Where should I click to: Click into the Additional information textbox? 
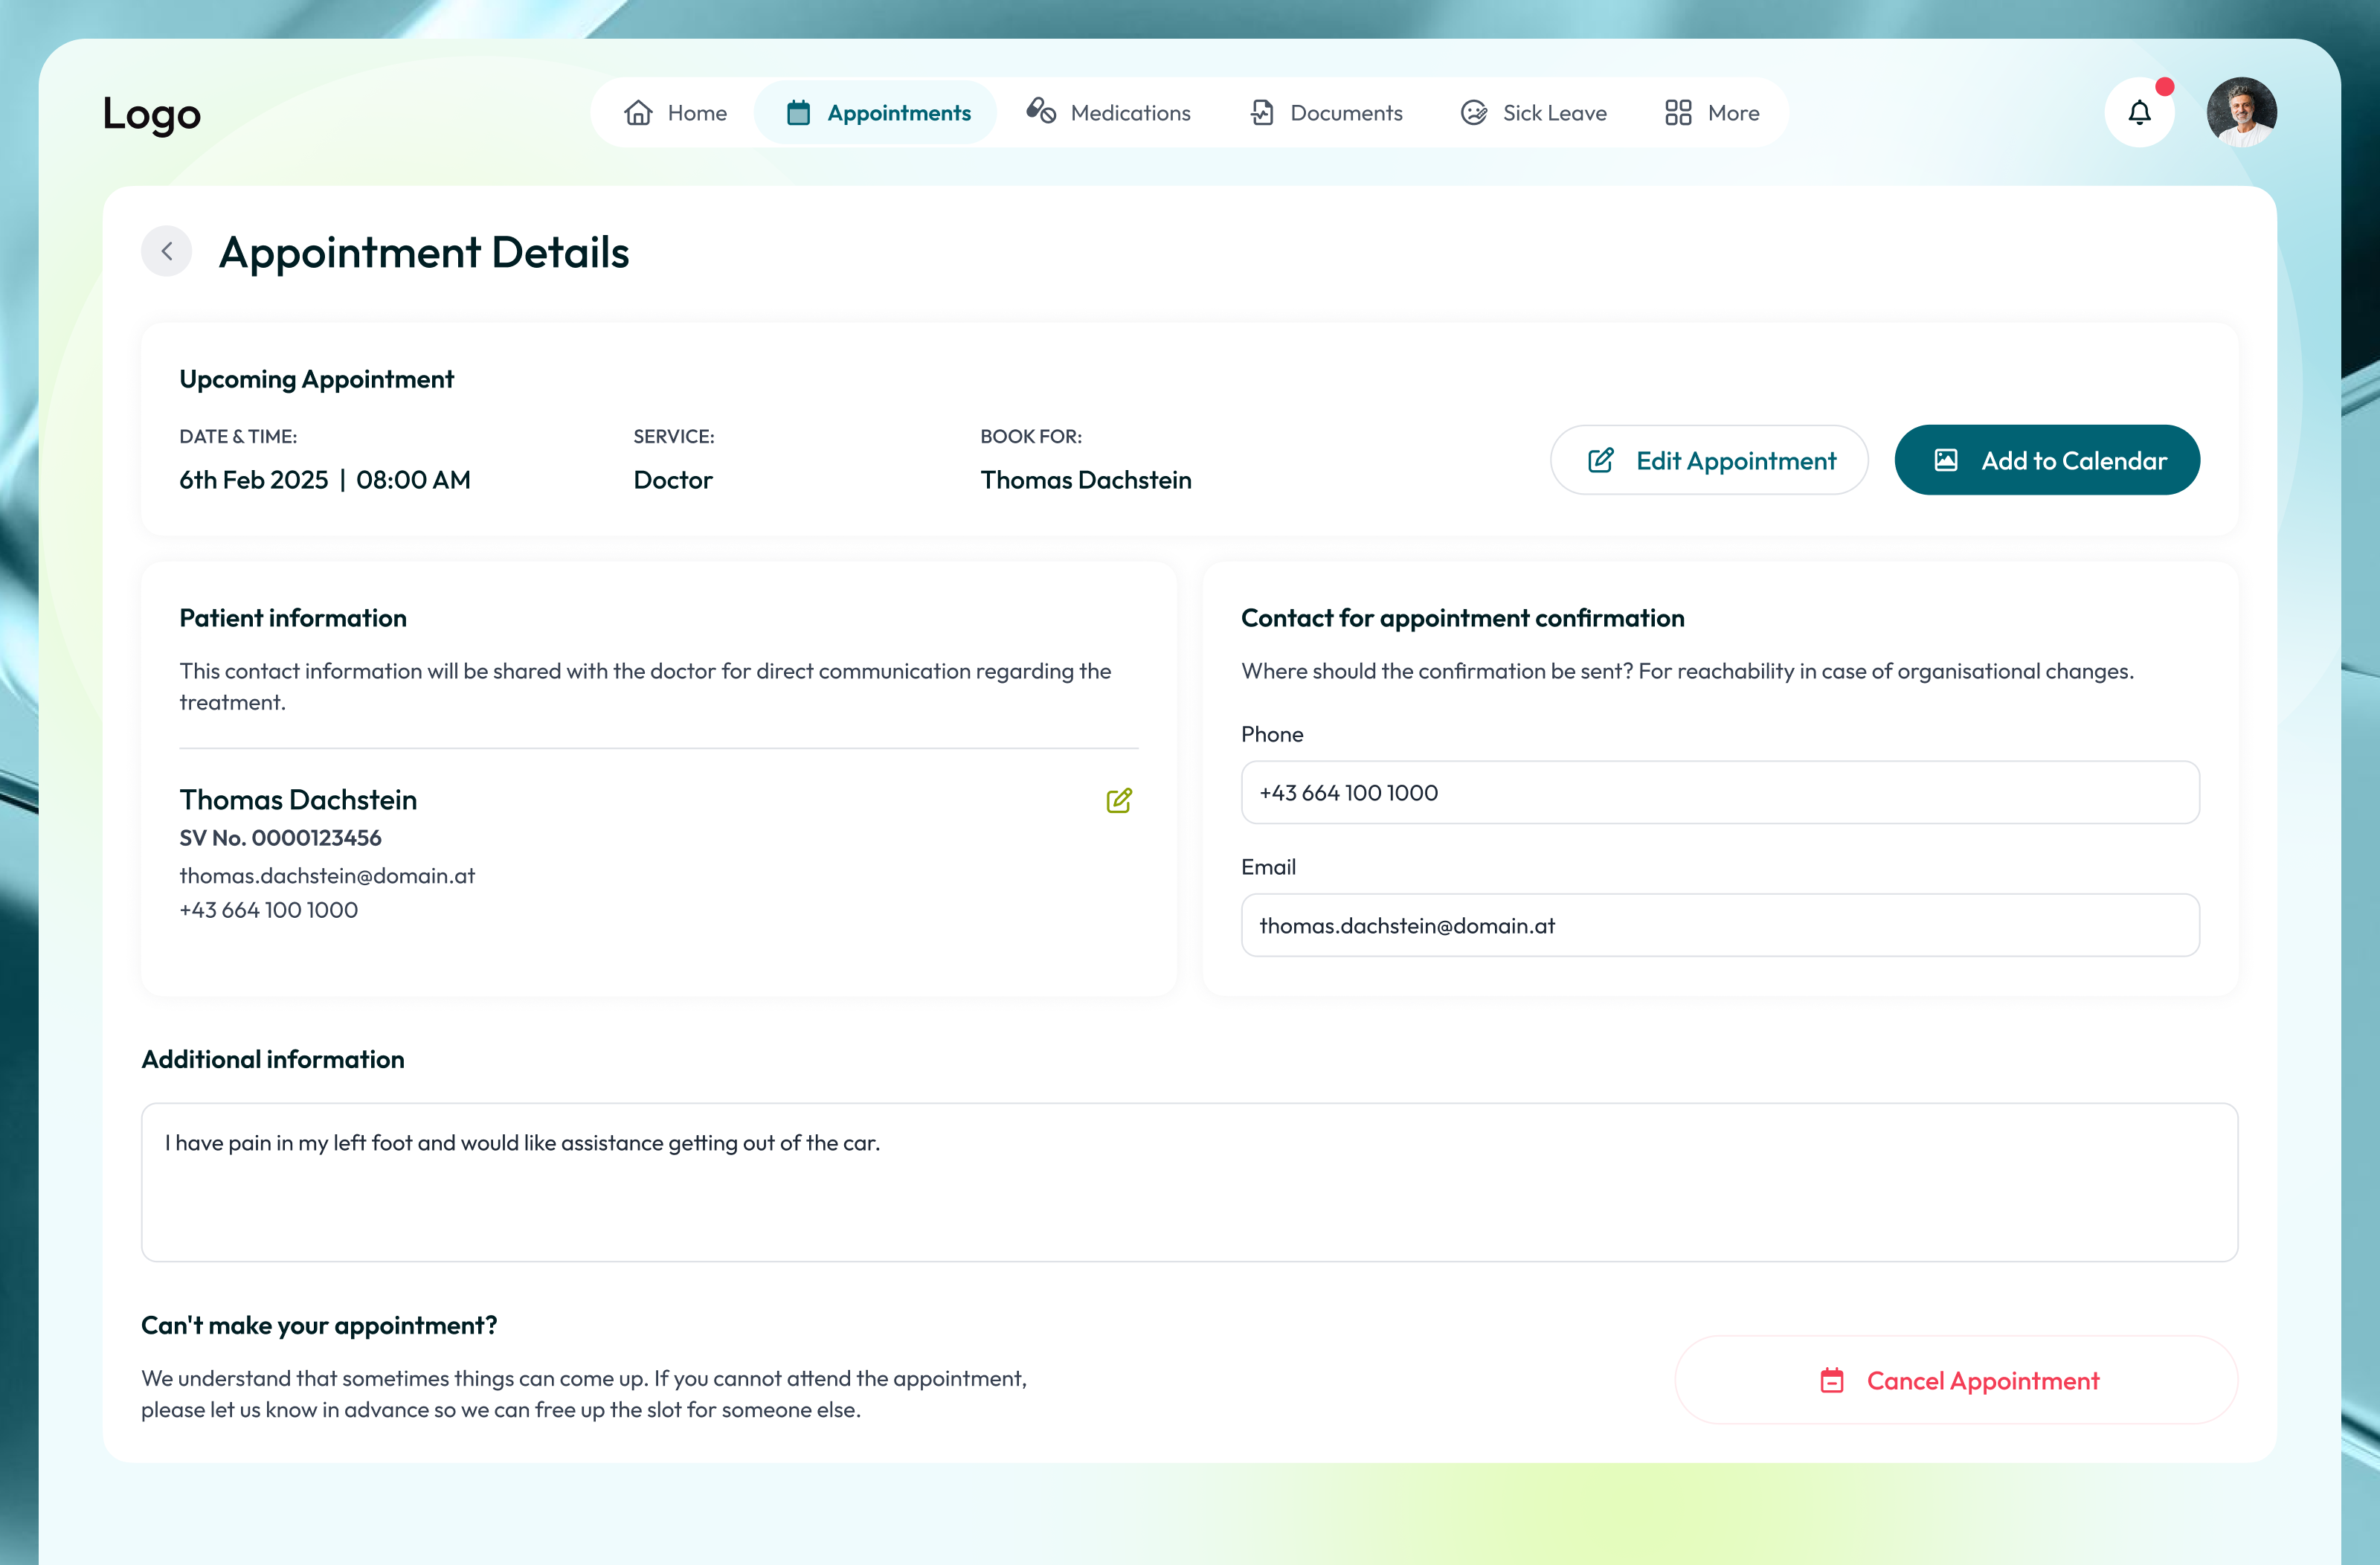click(x=1189, y=1182)
